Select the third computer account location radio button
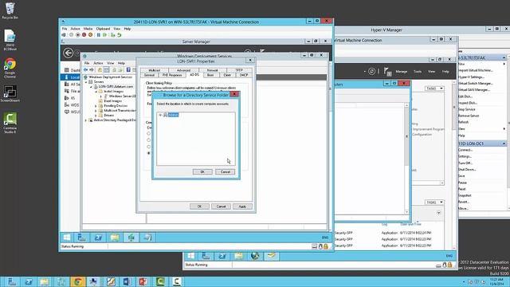 pos(149,147)
